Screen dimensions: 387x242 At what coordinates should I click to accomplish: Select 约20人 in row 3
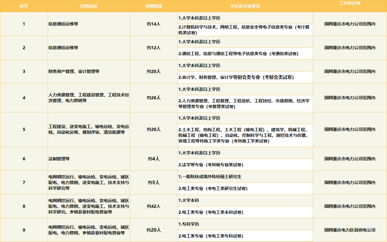pyautogui.click(x=154, y=71)
